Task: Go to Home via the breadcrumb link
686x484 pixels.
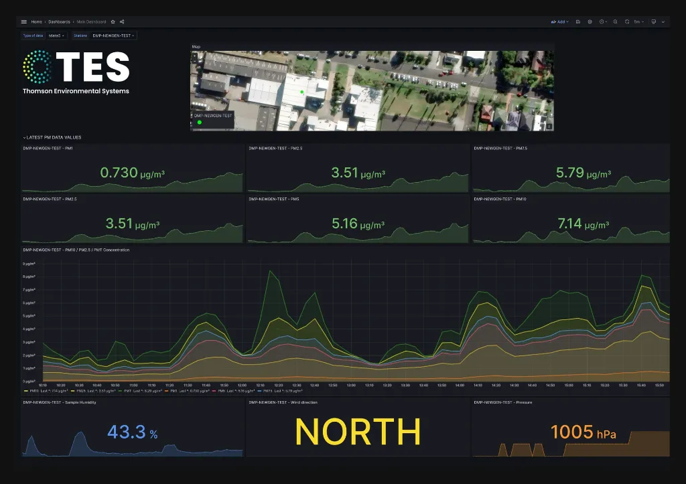Action: click(x=36, y=21)
